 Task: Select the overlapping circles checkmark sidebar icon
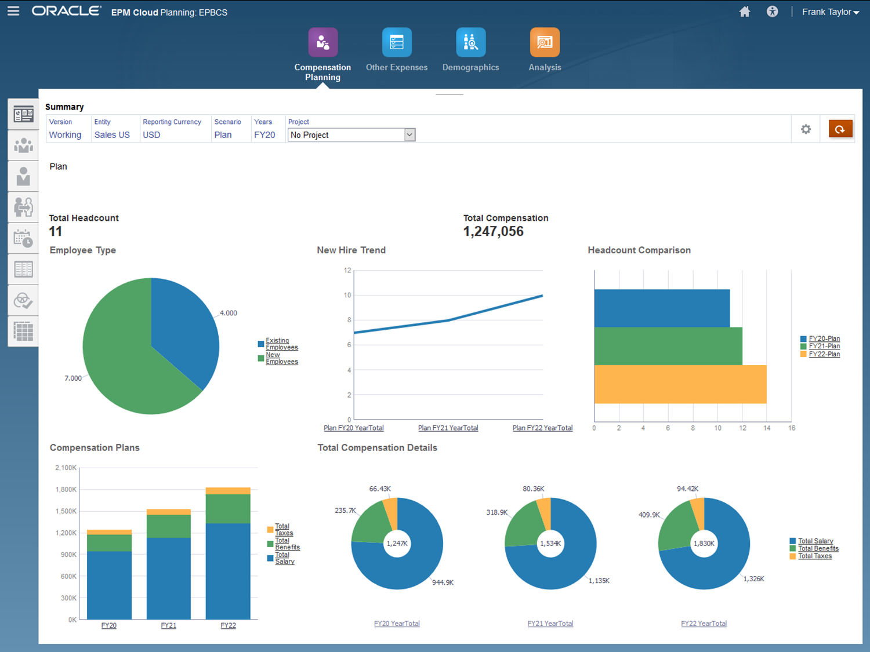pyautogui.click(x=23, y=300)
